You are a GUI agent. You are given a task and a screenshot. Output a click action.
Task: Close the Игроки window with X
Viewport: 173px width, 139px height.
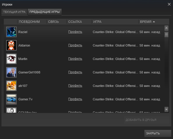click(169, 4)
